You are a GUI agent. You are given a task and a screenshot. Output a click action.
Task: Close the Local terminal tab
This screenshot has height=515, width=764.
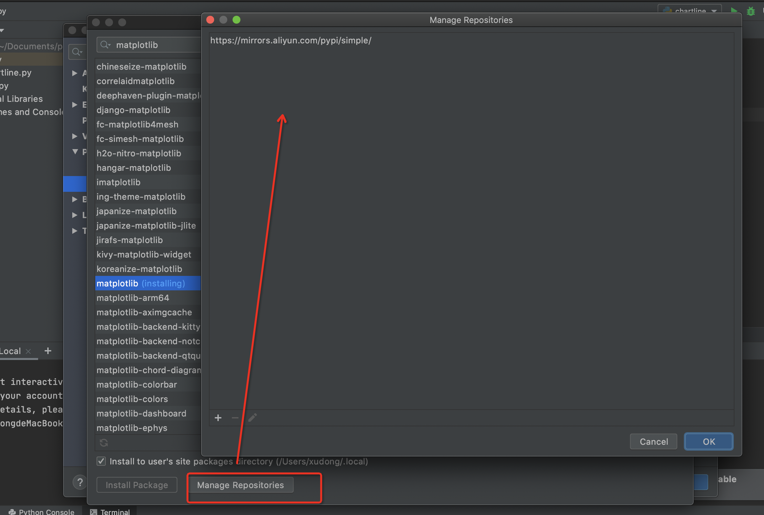[29, 351]
